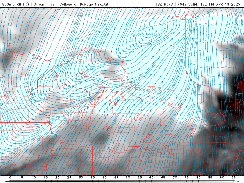Click the "40" legend number
Screen dimensions: 244x183
click(104, 178)
